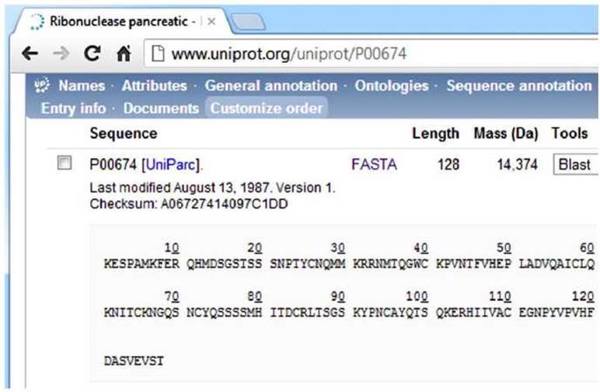Jump to the Attributes section

coord(154,86)
